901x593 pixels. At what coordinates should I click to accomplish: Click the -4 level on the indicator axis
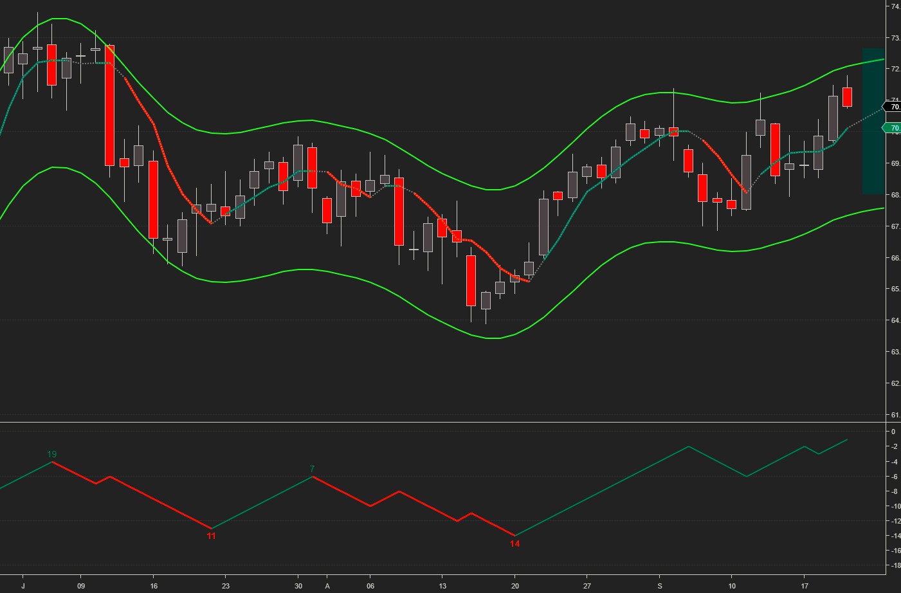coord(893,462)
